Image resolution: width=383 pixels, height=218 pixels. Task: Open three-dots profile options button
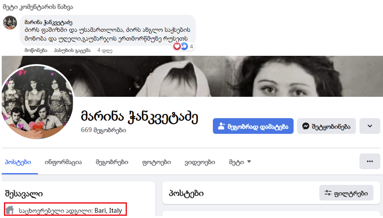point(370,161)
